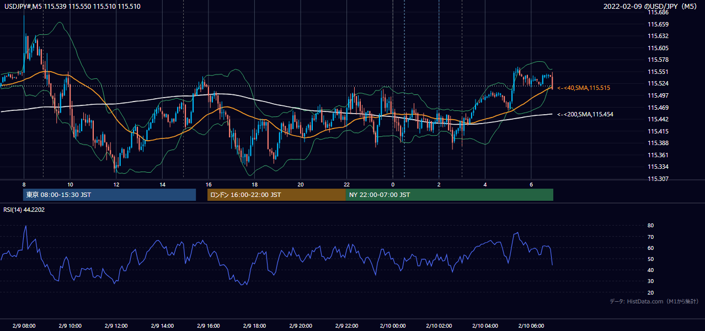
Task: Click hour label 18 below price chart
Action: [x=254, y=184]
